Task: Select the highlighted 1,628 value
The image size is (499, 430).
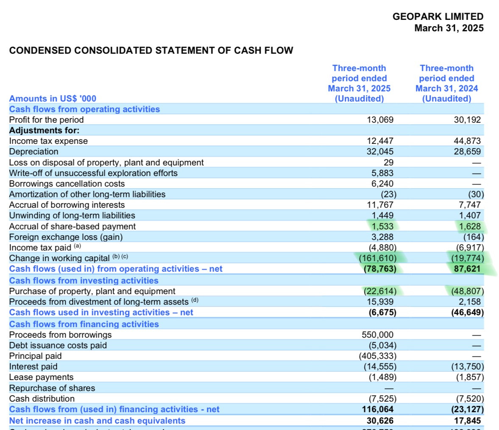Action: 469,226
